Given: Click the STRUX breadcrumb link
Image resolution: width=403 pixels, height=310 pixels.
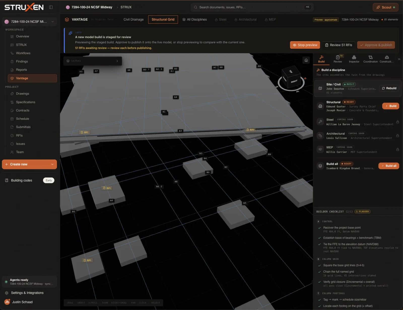Looking at the screenshot, I should pos(126,7).
